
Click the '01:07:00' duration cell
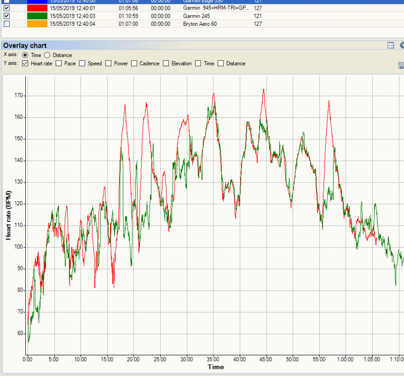128,24
